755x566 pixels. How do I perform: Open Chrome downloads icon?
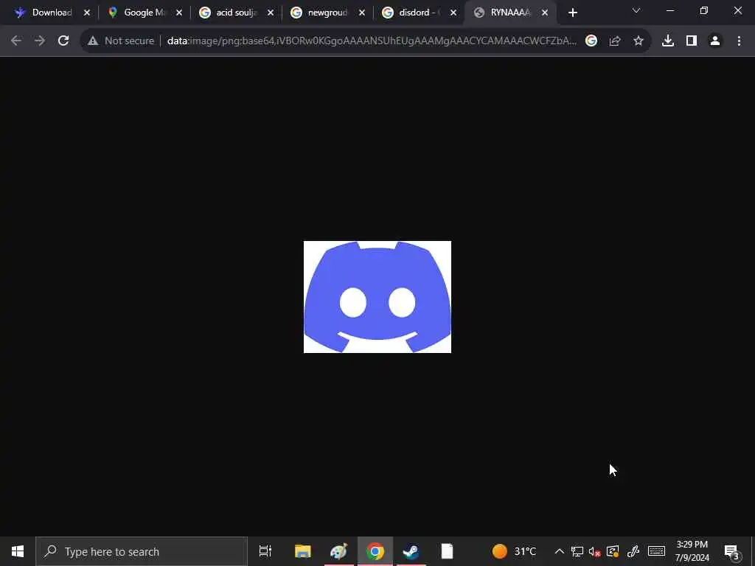point(668,41)
